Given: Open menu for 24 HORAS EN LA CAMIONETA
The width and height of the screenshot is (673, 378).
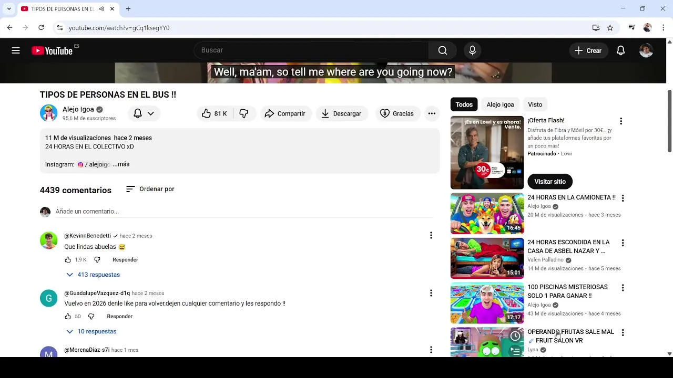Looking at the screenshot, I should [x=623, y=198].
